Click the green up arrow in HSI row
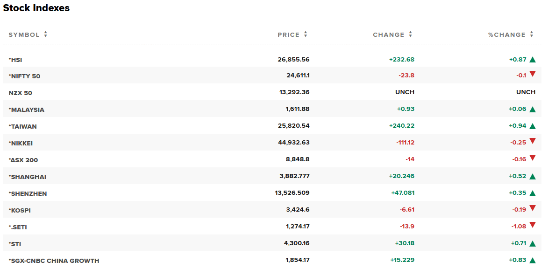 click(x=533, y=60)
